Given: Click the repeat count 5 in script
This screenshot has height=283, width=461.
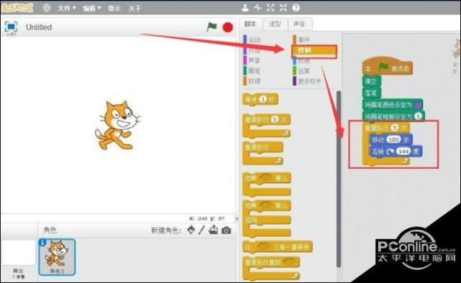Looking at the screenshot, I should pos(395,128).
